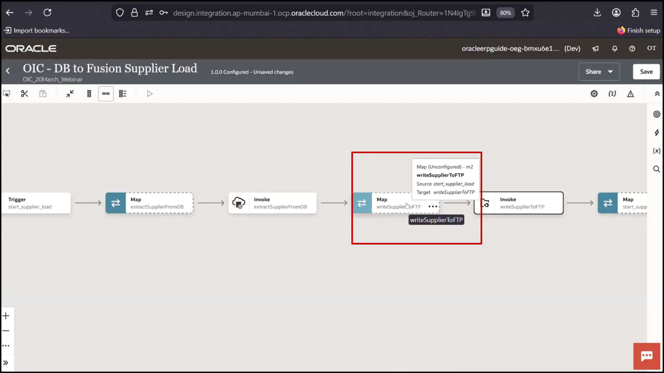Open integration properties (I) icon
664x373 pixels.
612,94
